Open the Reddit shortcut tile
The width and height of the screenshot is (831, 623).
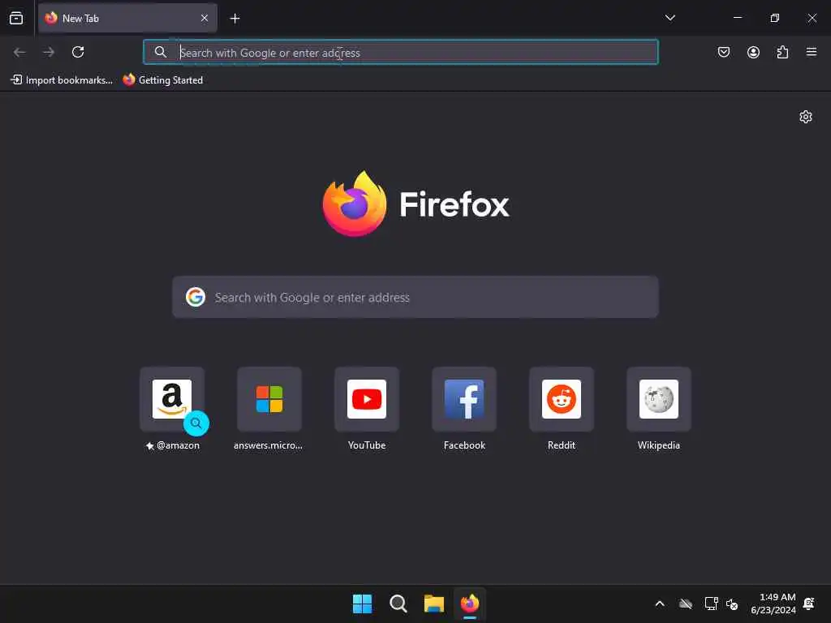click(562, 399)
